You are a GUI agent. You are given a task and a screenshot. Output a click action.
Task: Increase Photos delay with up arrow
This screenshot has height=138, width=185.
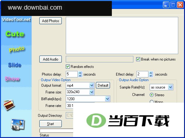point(80,73)
